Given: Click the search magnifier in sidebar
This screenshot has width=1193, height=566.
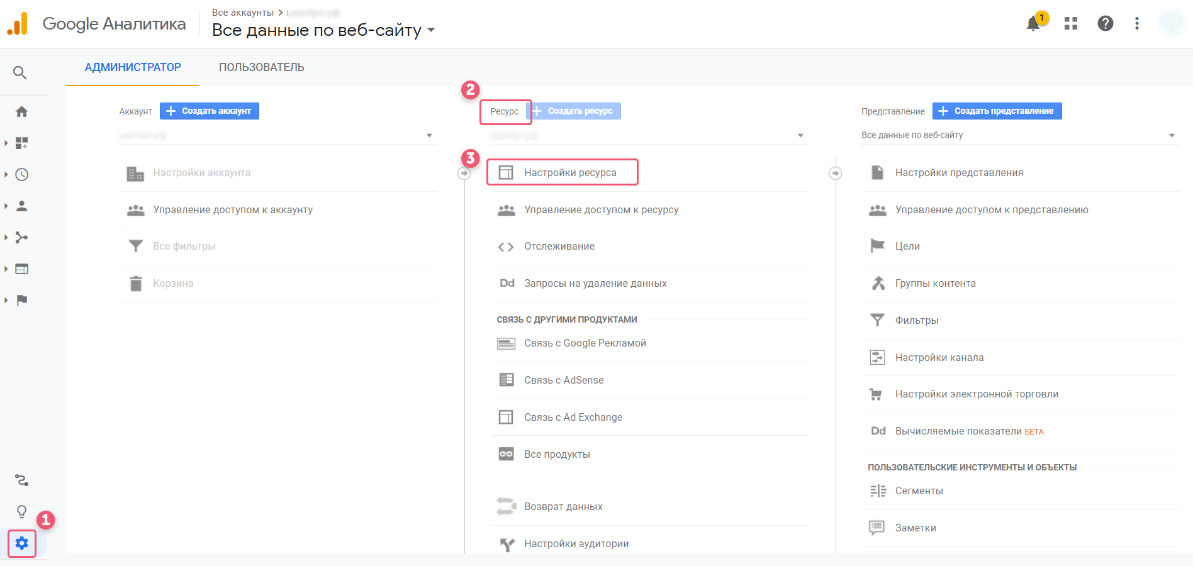Looking at the screenshot, I should 20,73.
